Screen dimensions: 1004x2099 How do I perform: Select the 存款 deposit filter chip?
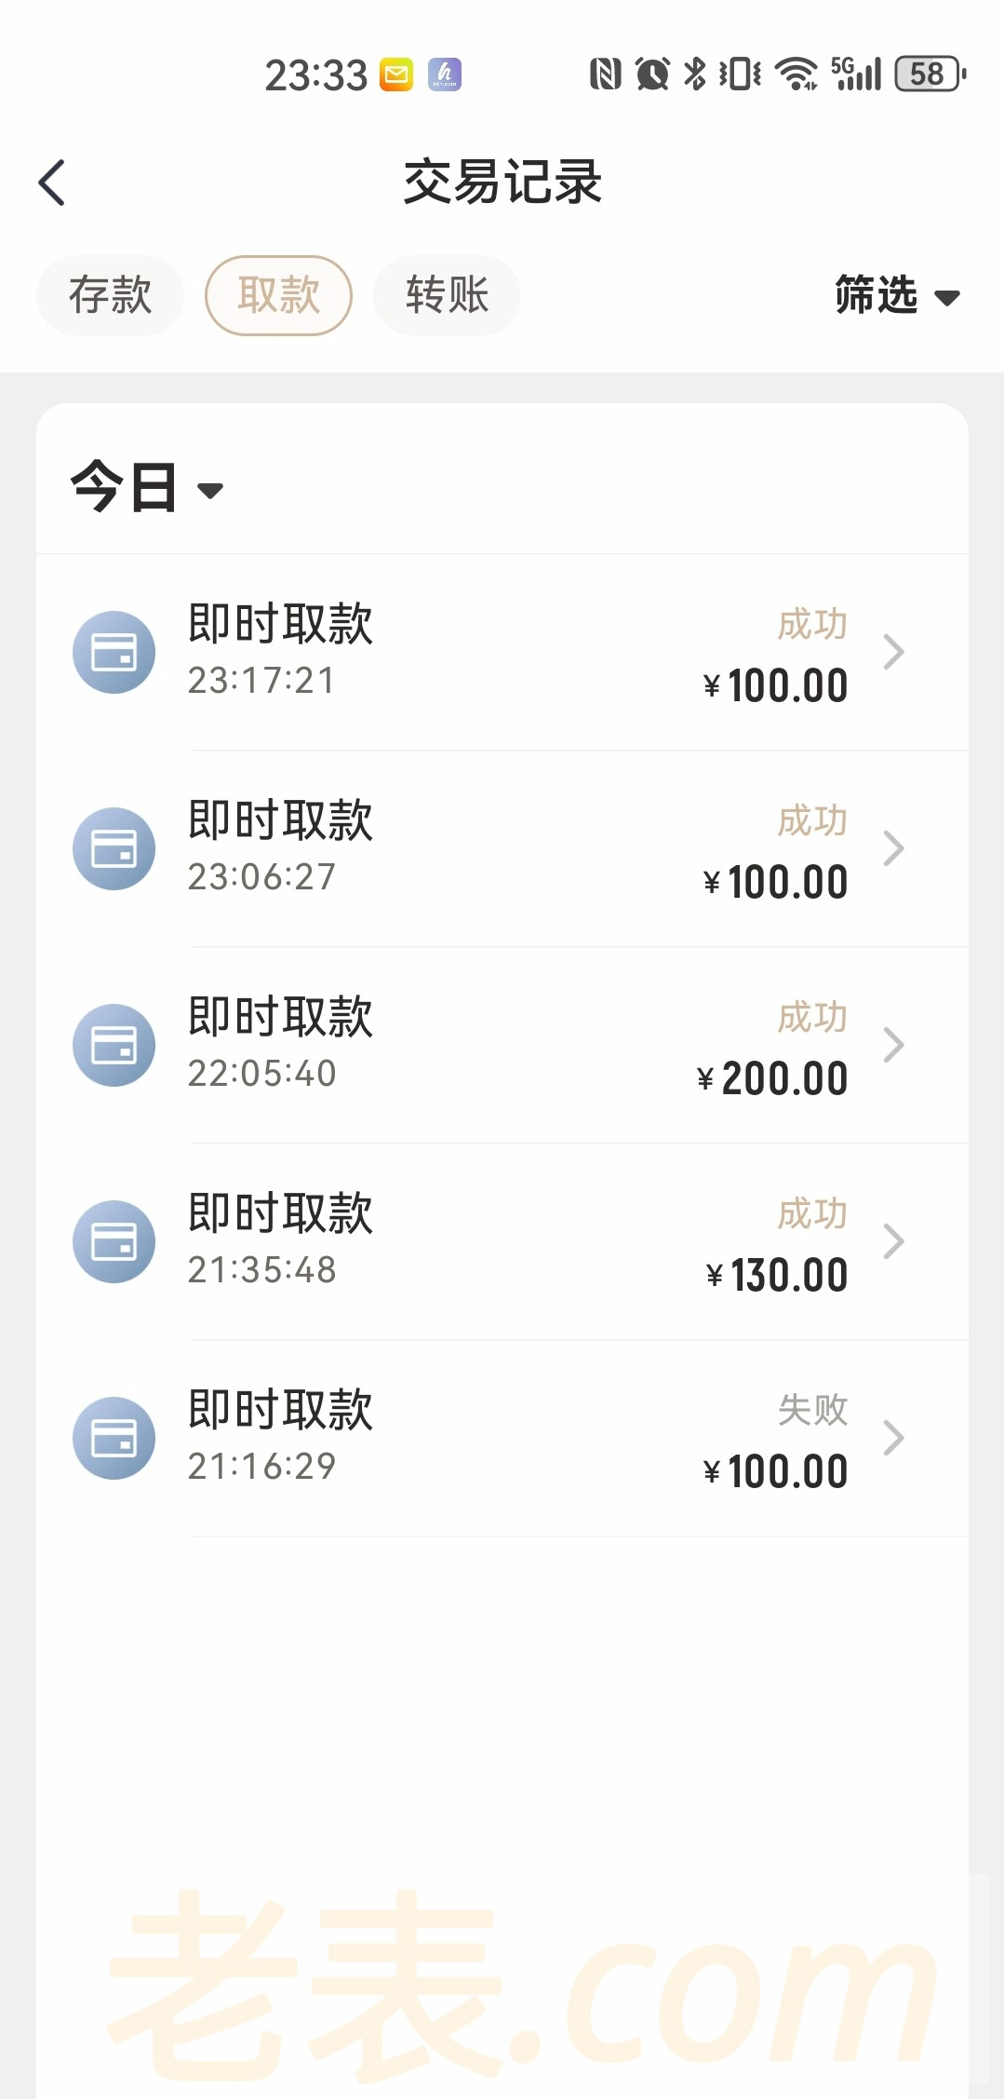[x=110, y=295]
